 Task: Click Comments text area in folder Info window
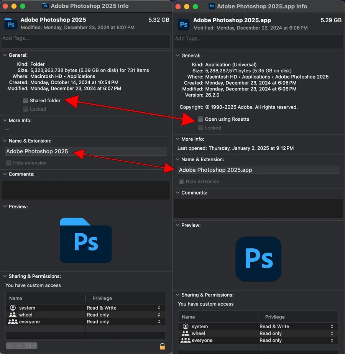(x=85, y=190)
